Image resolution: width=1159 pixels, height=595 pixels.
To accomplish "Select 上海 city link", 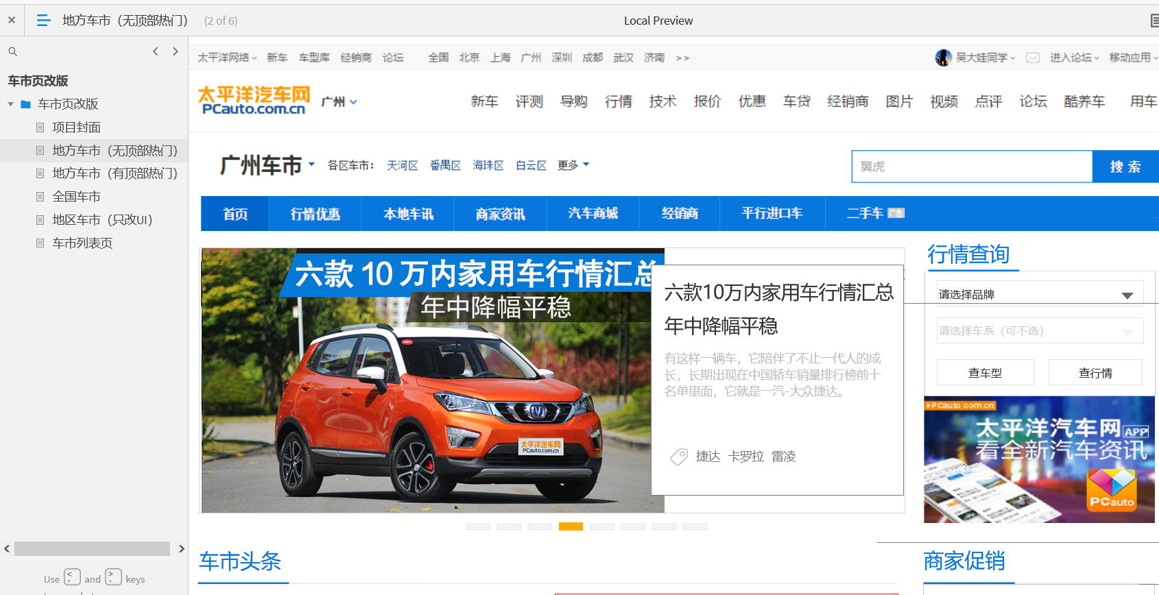I will (500, 58).
